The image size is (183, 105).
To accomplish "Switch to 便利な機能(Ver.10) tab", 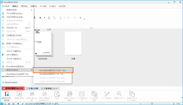I will pyautogui.click(x=13, y=88).
